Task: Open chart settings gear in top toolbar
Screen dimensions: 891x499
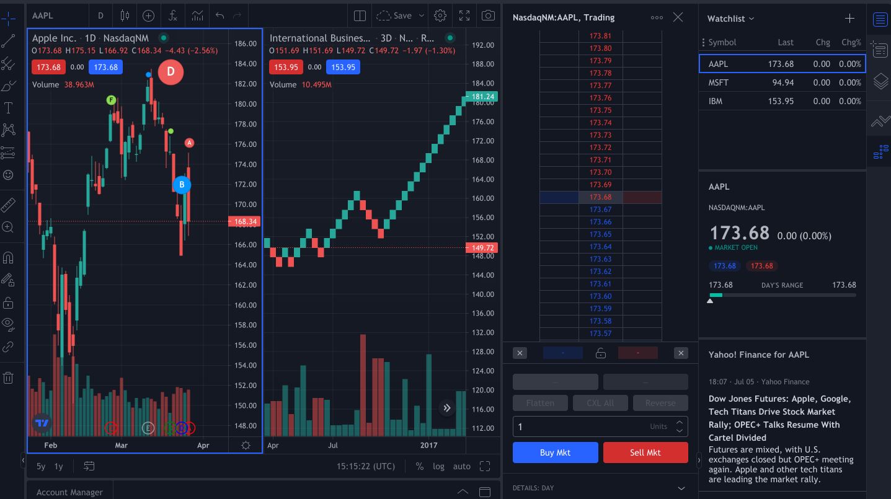Action: coord(440,15)
